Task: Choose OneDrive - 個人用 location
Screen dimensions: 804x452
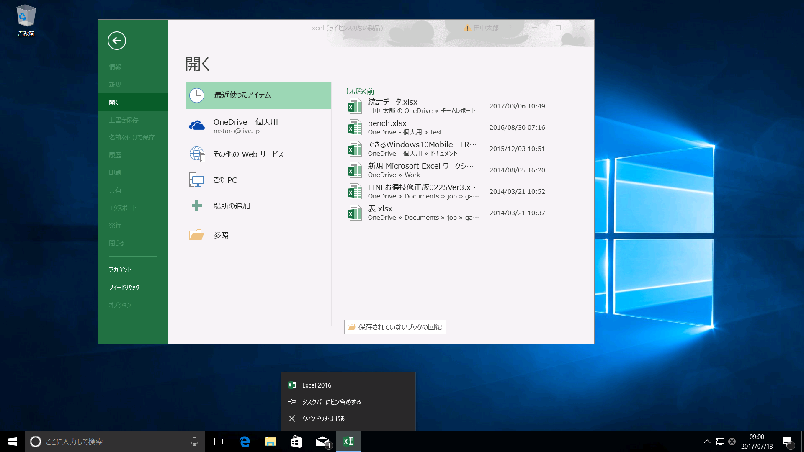Action: pyautogui.click(x=258, y=126)
